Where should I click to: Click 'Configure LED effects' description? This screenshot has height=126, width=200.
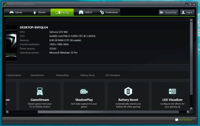173,105
